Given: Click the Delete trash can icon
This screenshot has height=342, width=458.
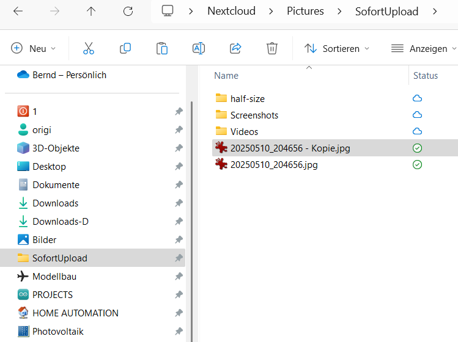Looking at the screenshot, I should tap(272, 48).
